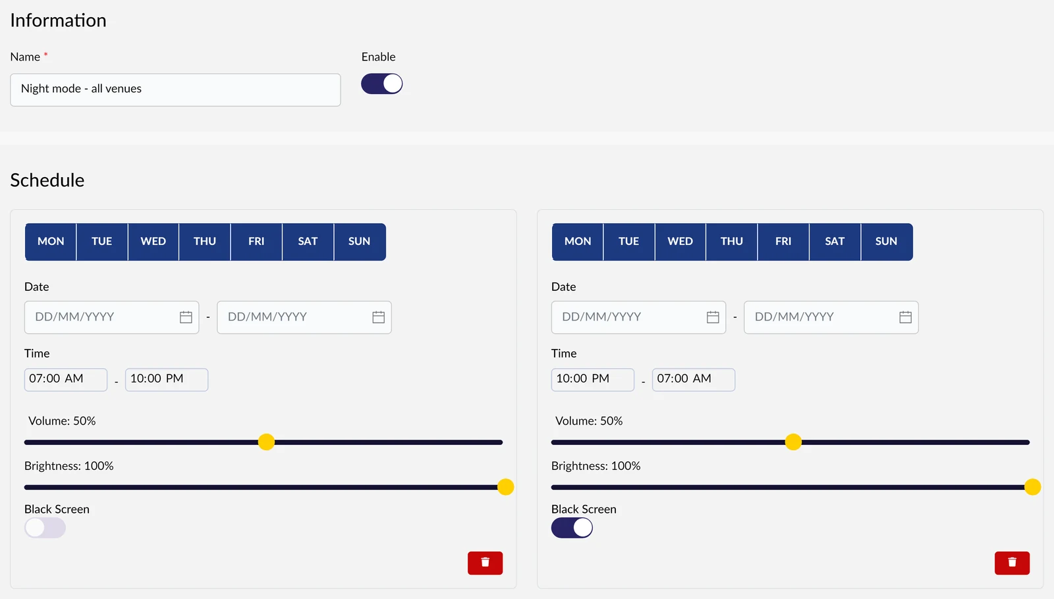The width and height of the screenshot is (1054, 599).
Task: Toggle THU in the second schedule
Action: coord(732,242)
